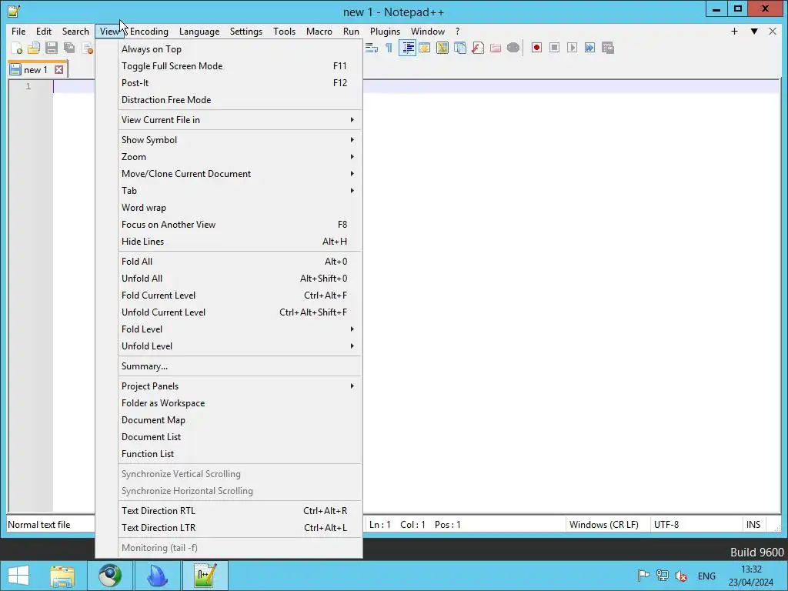This screenshot has width=788, height=591.
Task: Click the Open file toolbar icon
Action: coord(34,48)
